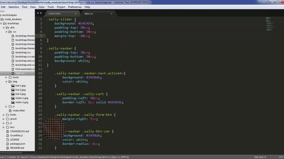Click the .sally-form-btn selector on line 24
Image resolution: width=284 pixels, height=159 pixels.
[x=97, y=115]
